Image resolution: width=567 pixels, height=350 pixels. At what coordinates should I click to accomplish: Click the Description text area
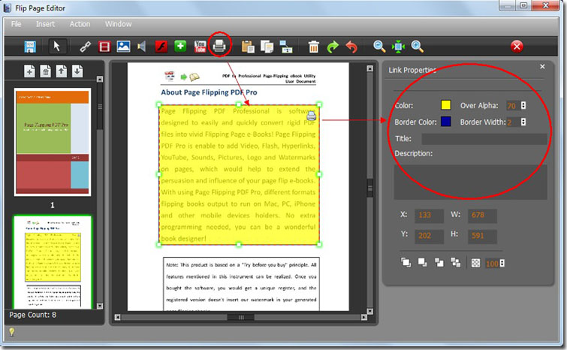point(470,183)
